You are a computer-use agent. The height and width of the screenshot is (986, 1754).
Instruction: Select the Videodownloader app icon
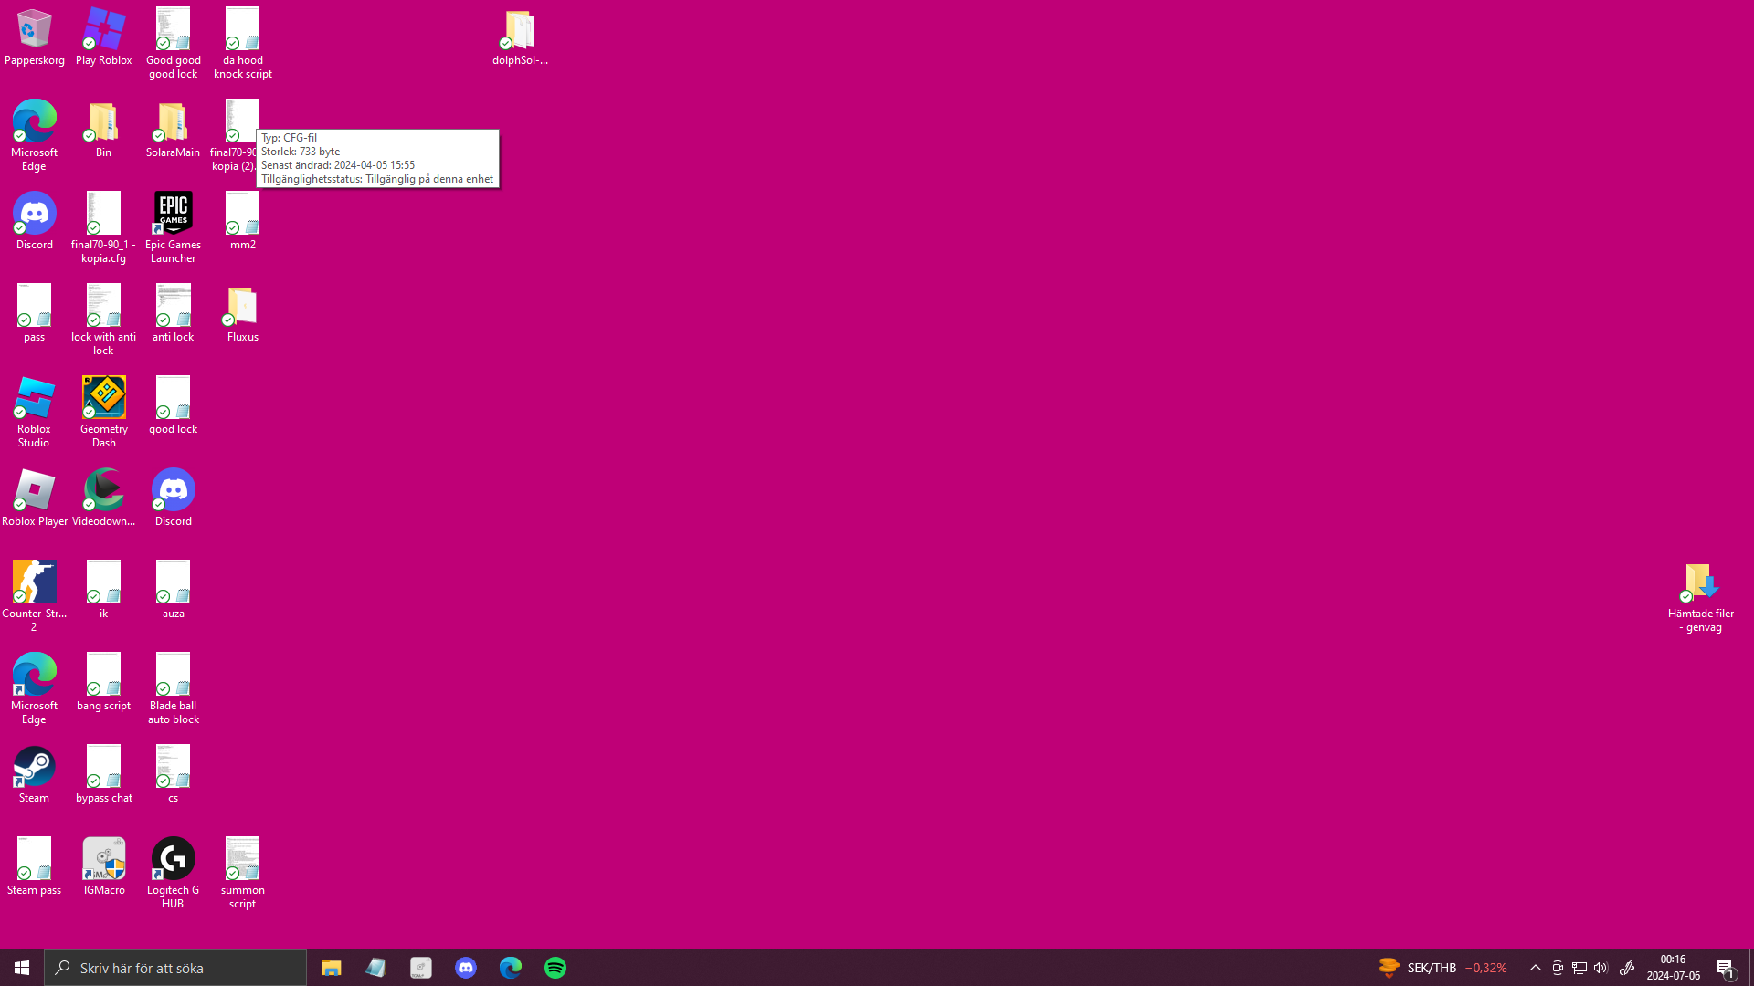(103, 498)
